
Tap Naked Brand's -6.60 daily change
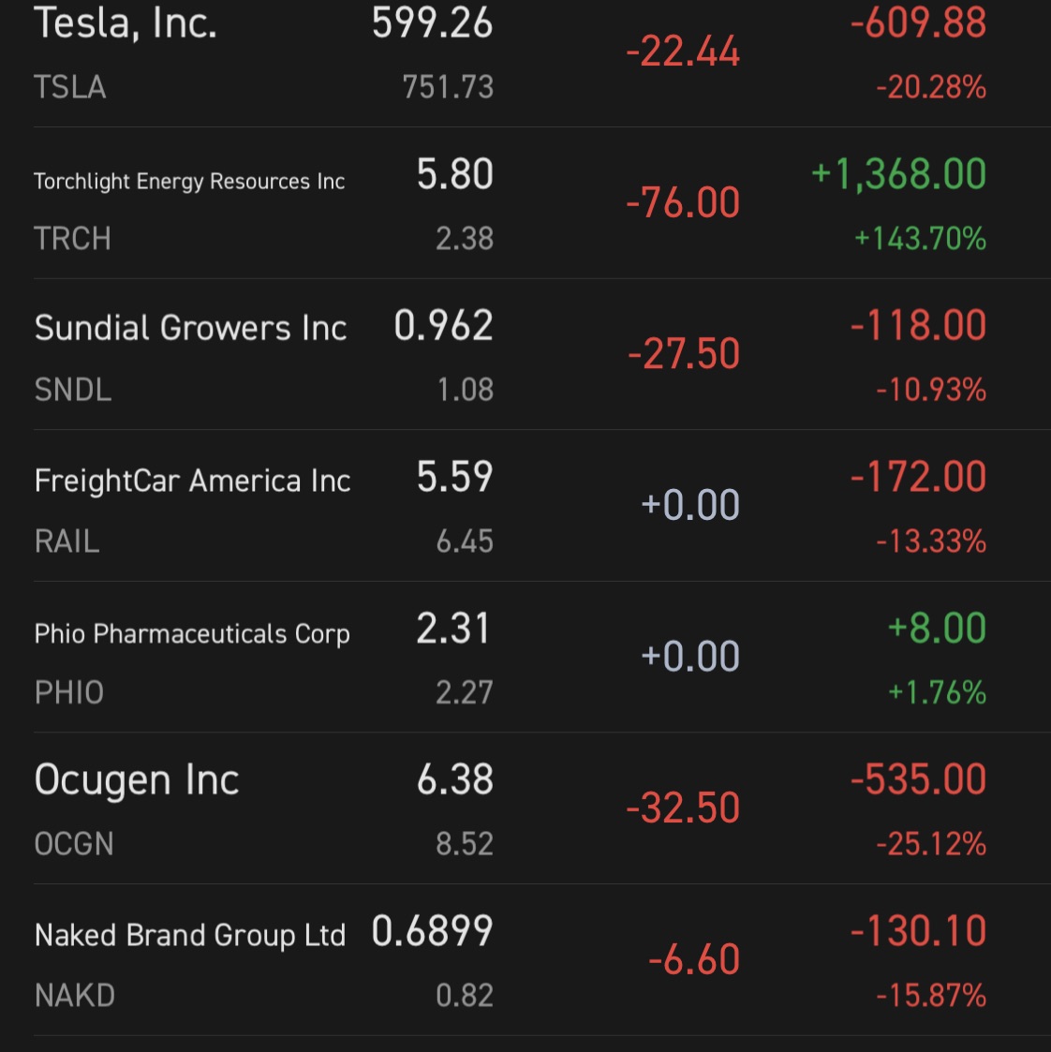[694, 959]
